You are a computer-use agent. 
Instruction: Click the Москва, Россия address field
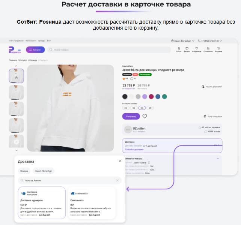point(70,180)
